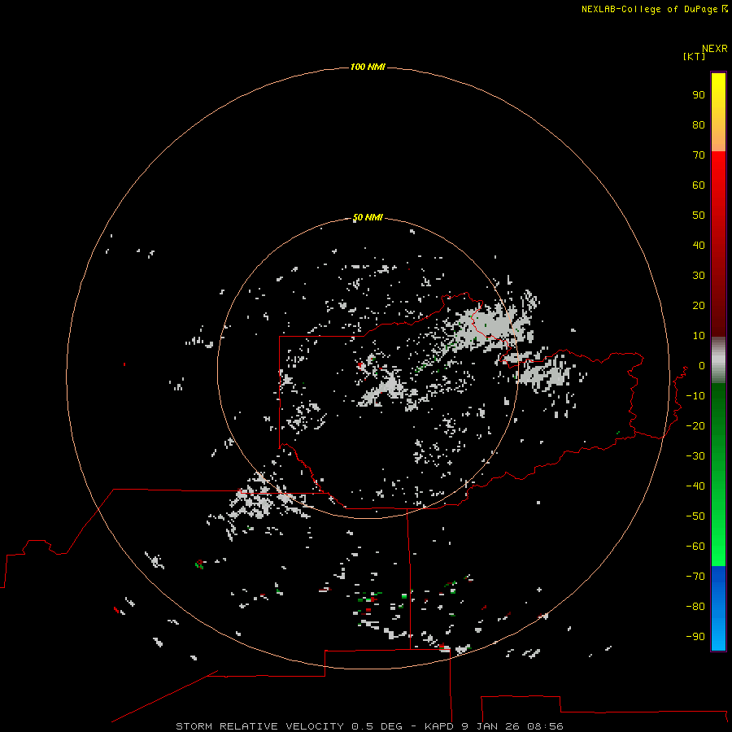Image resolution: width=732 pixels, height=732 pixels.
Task: Click the 40 value on the velocity scale
Action: (699, 245)
